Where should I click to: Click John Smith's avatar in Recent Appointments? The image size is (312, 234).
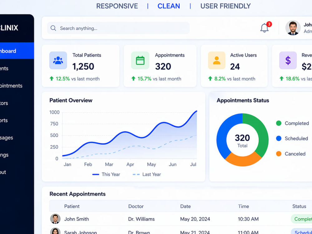pos(55,219)
